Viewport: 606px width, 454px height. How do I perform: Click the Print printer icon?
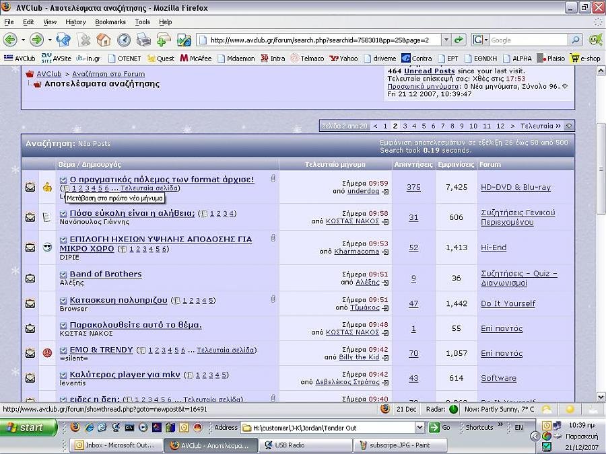click(x=144, y=40)
